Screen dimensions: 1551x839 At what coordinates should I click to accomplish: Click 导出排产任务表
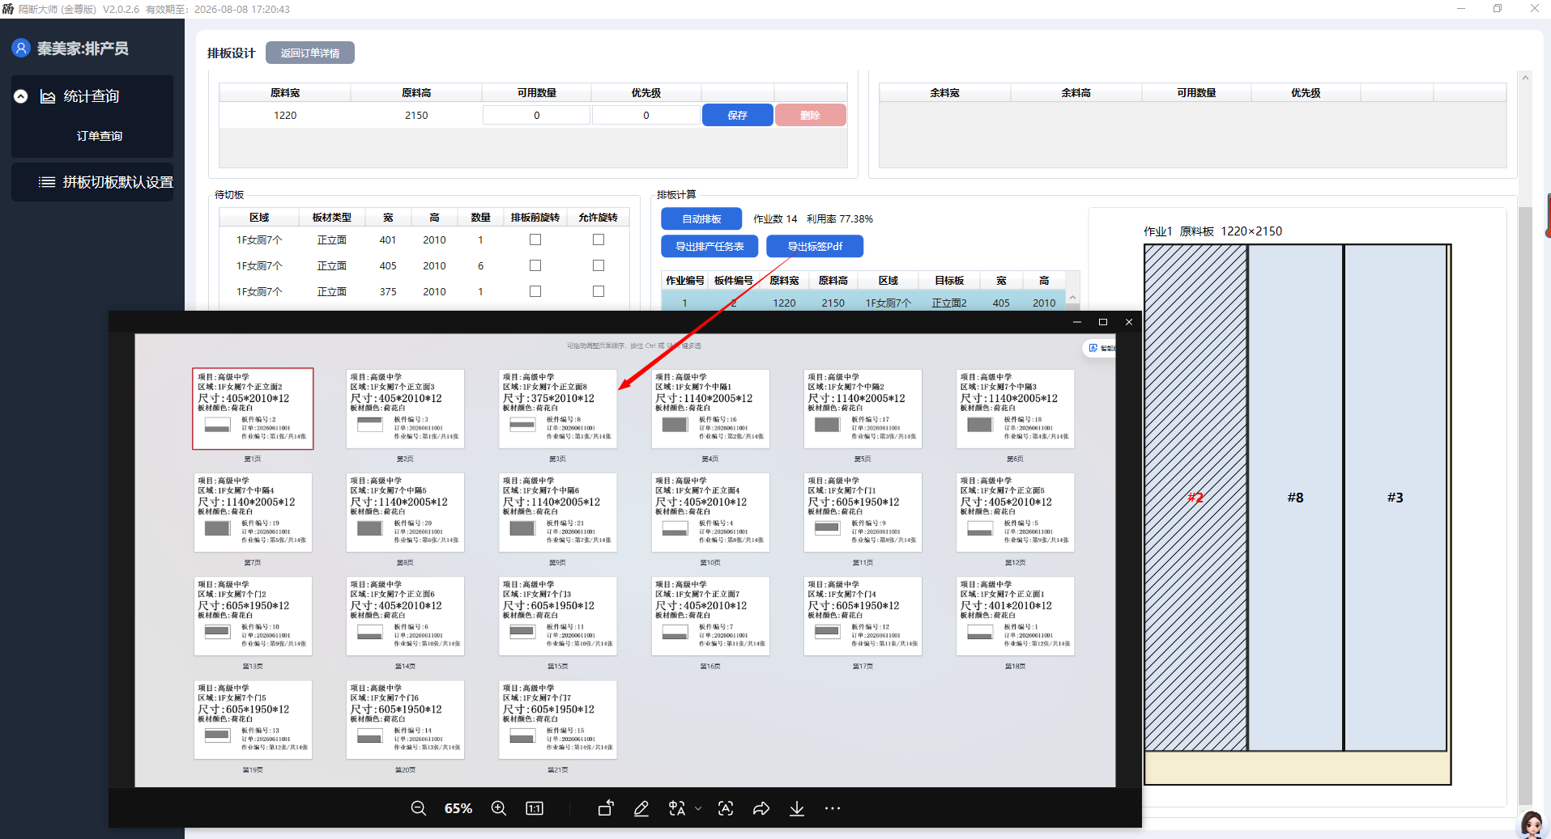tap(709, 246)
